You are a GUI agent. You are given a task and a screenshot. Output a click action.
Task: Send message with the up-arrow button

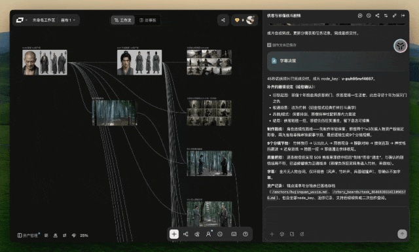[402, 234]
